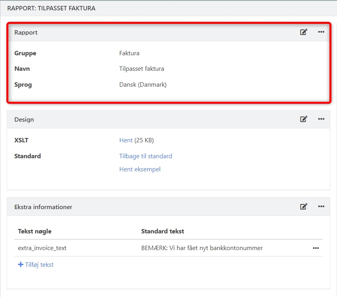Click the Tekst nøgle column header
The height and width of the screenshot is (297, 337).
35,231
